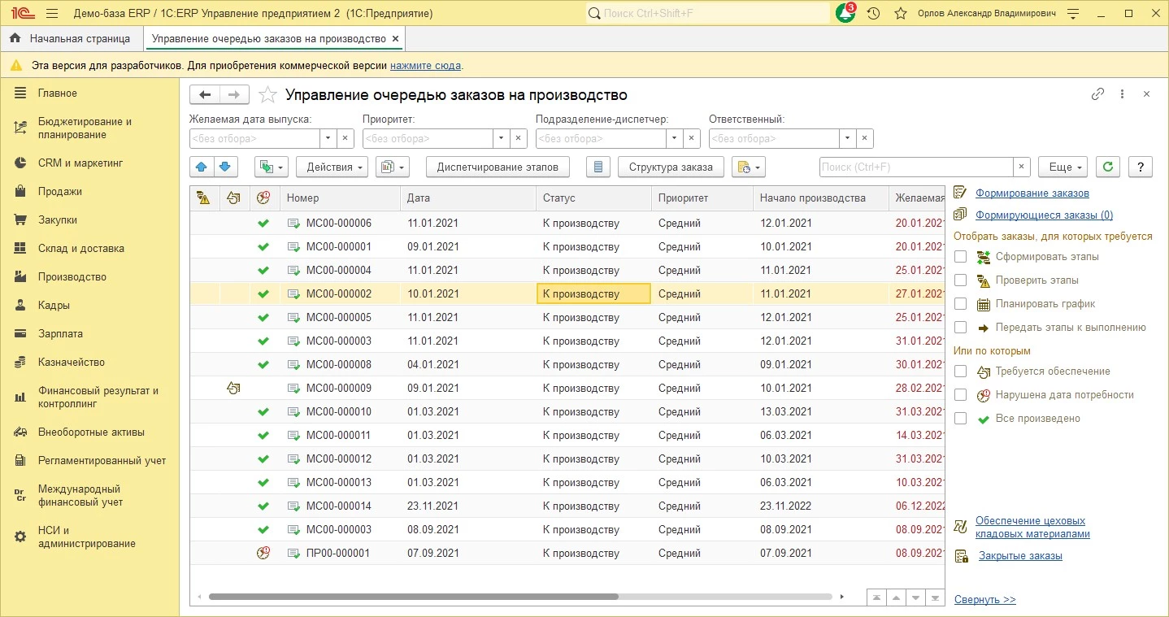
Task: Click the green refresh list button
Action: pyautogui.click(x=1107, y=167)
